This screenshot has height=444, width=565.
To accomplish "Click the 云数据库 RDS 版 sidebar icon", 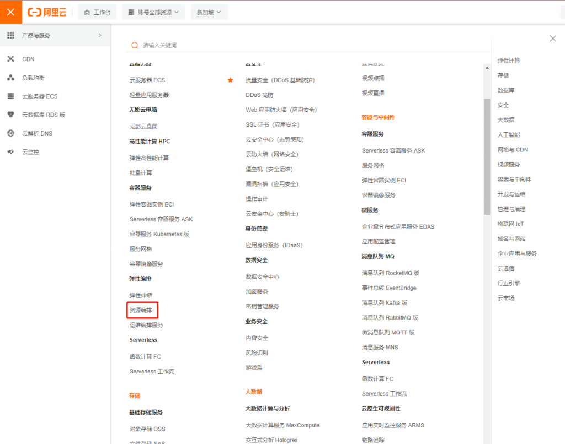I will [x=11, y=115].
